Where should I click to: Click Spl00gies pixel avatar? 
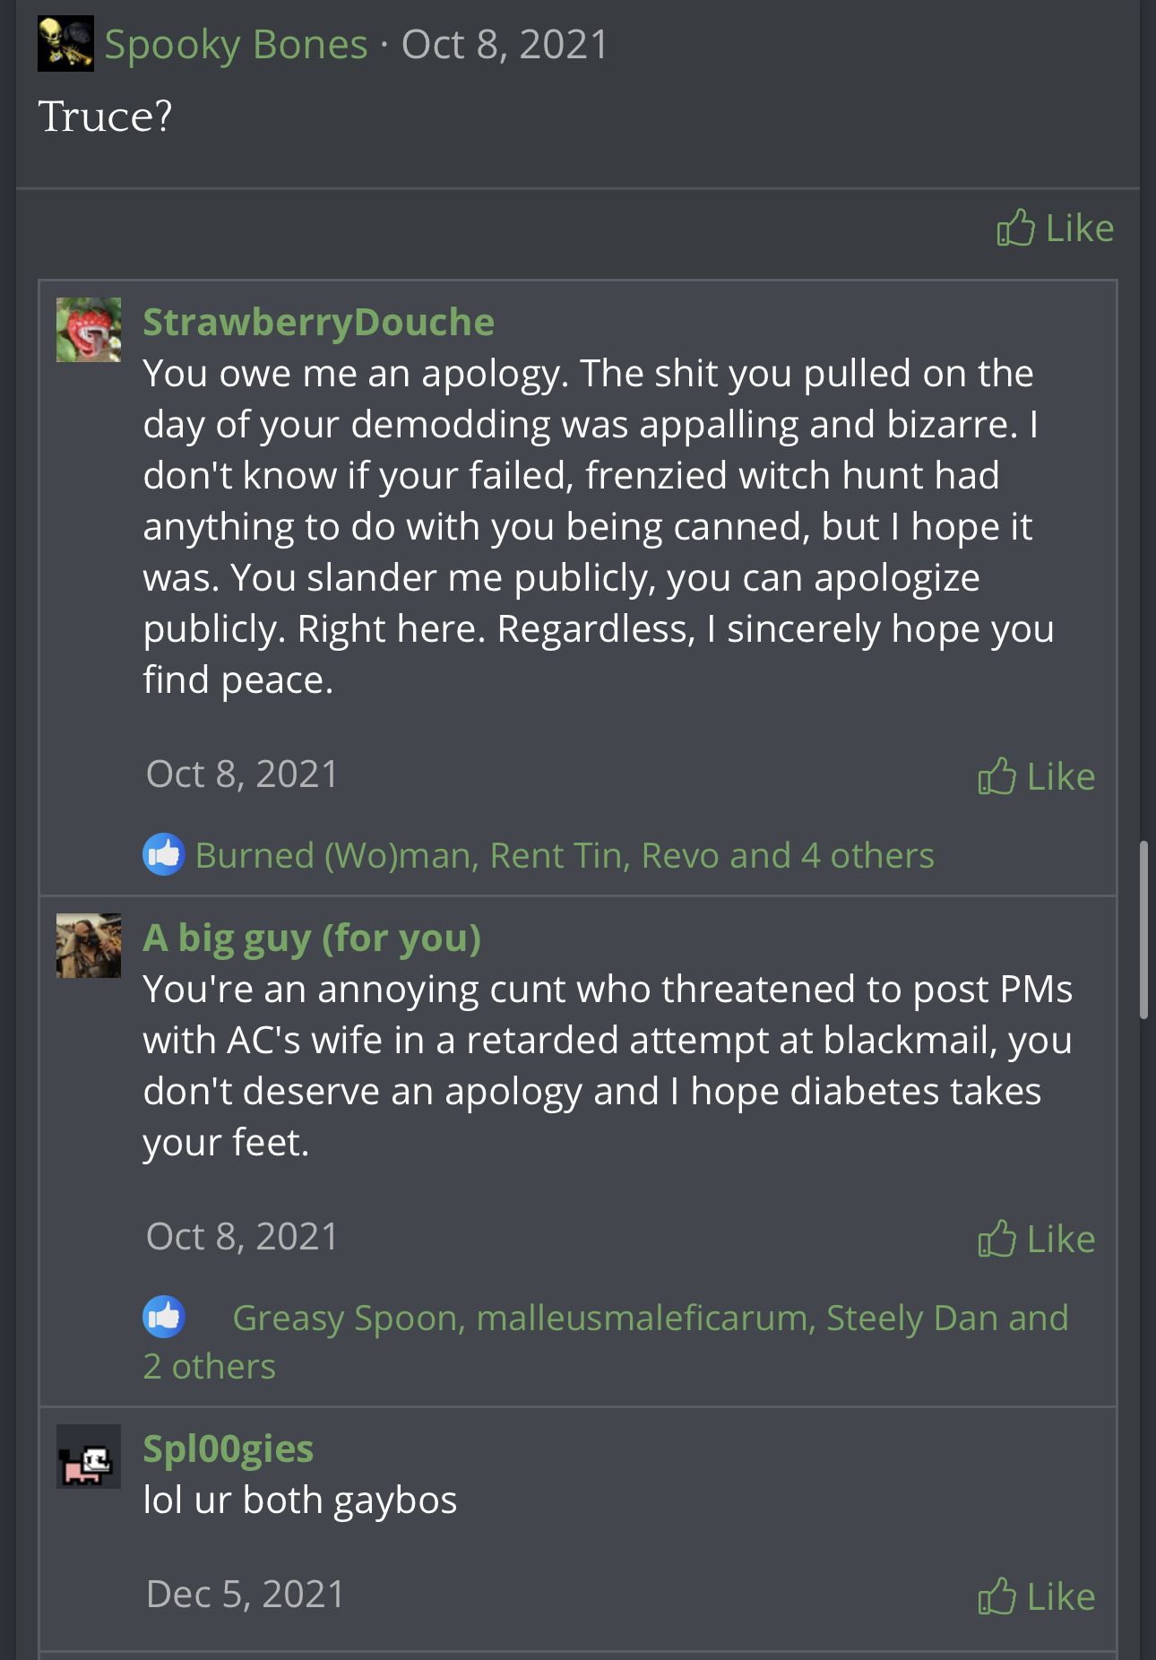(89, 1457)
